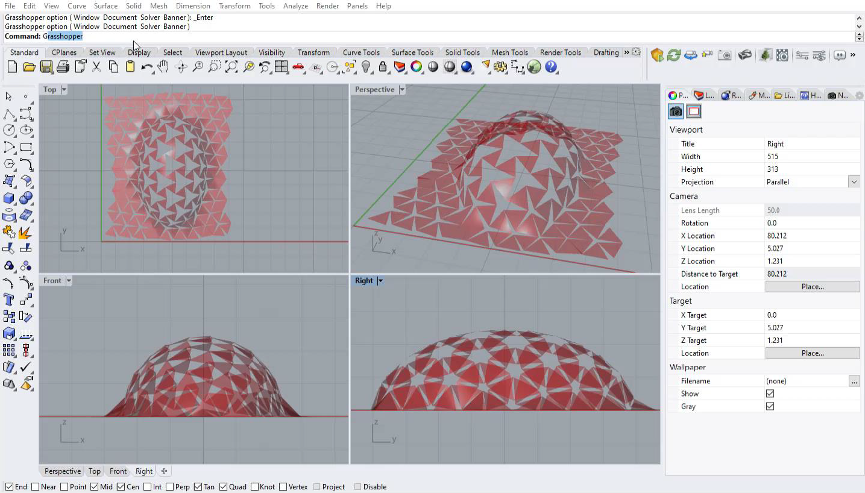Click the screenshot camera icon in right toolbar
This screenshot has width=865, height=493.
(725, 55)
